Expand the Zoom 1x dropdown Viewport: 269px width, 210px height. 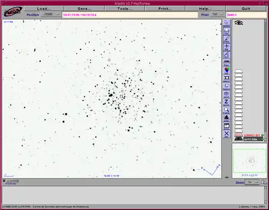[252, 182]
